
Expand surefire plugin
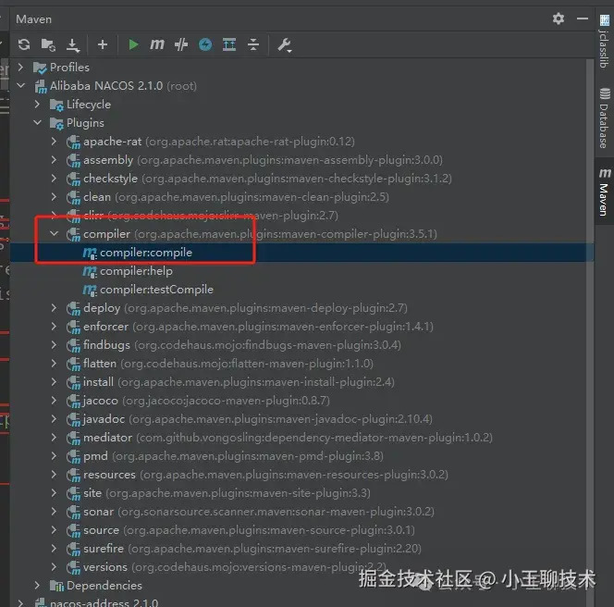pos(54,549)
